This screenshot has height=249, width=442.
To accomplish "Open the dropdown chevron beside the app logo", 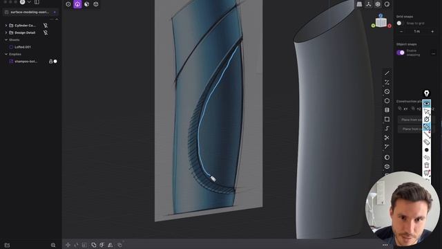I will pos(29,2).
